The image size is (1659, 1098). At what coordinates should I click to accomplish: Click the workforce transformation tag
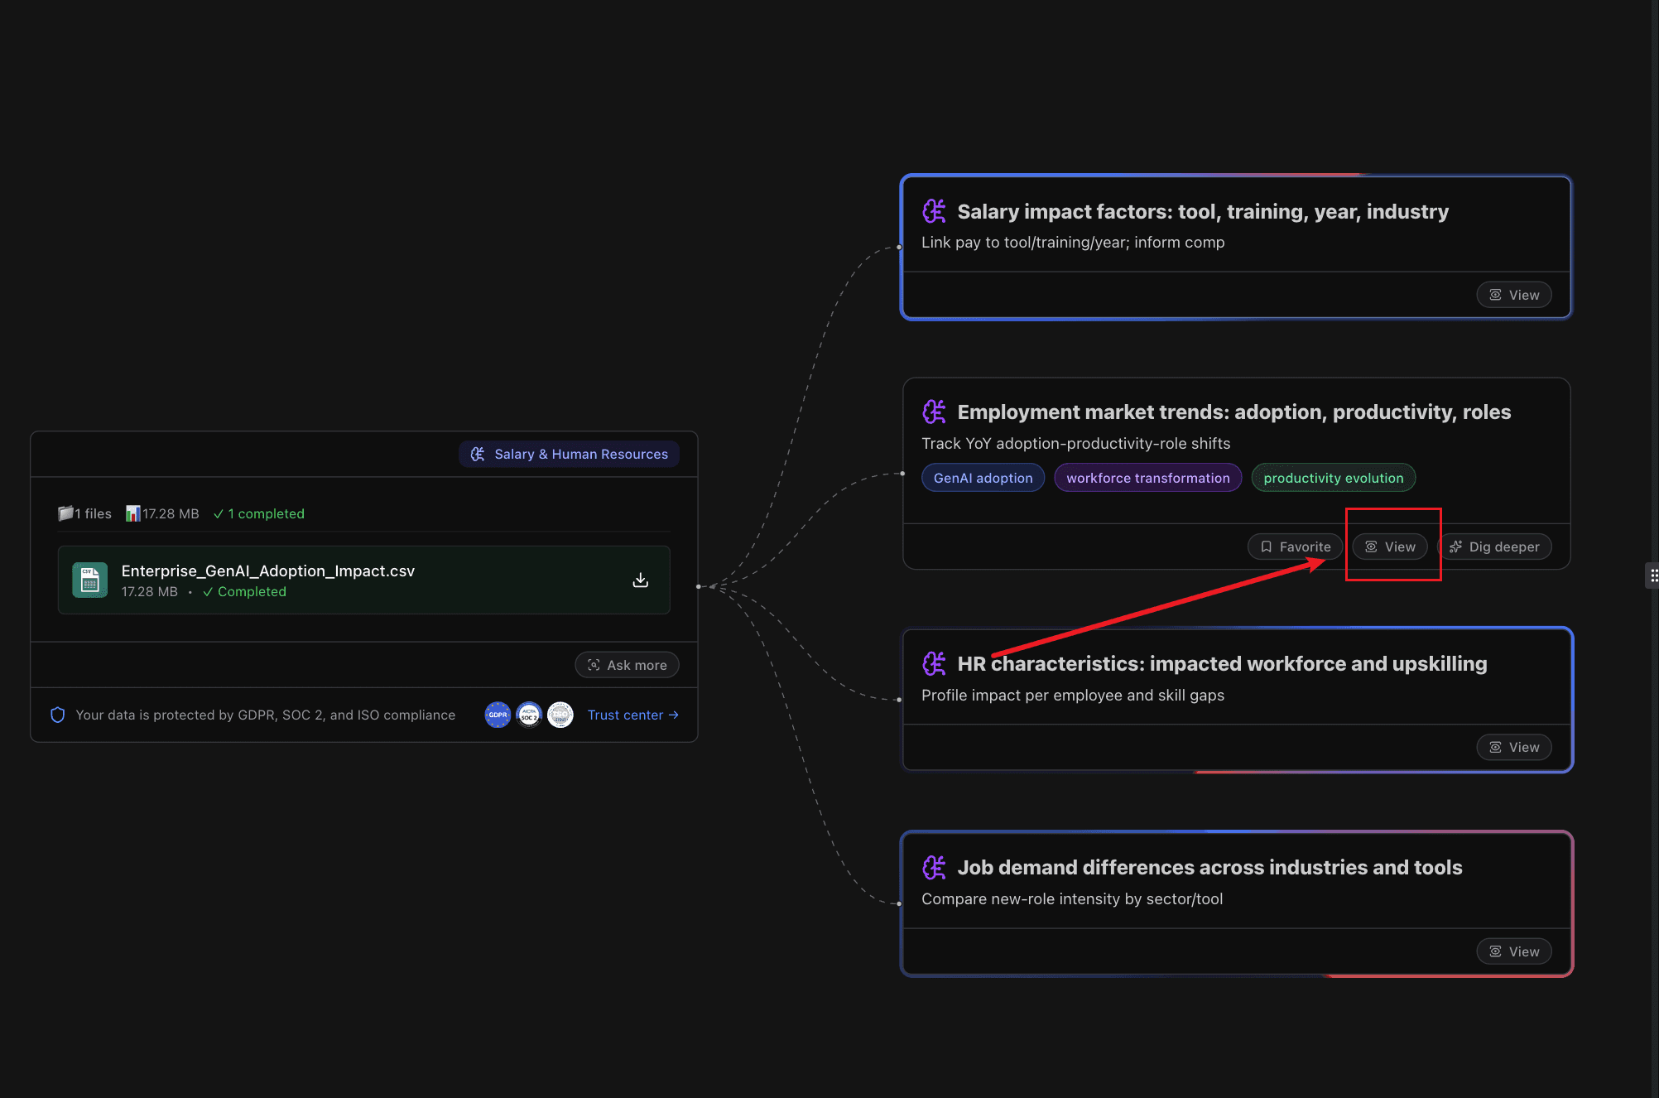1147,478
